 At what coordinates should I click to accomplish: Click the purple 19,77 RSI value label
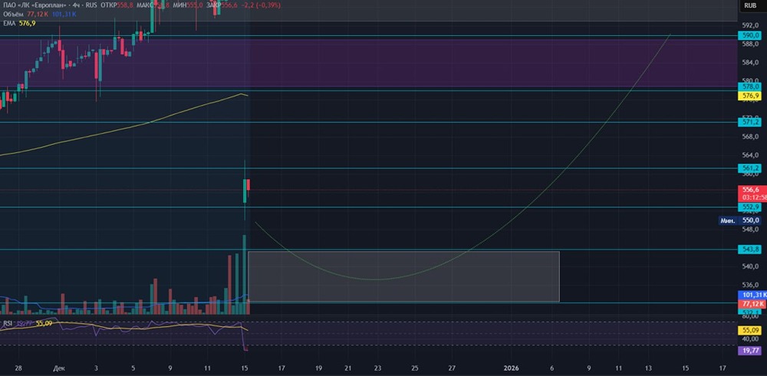751,350
